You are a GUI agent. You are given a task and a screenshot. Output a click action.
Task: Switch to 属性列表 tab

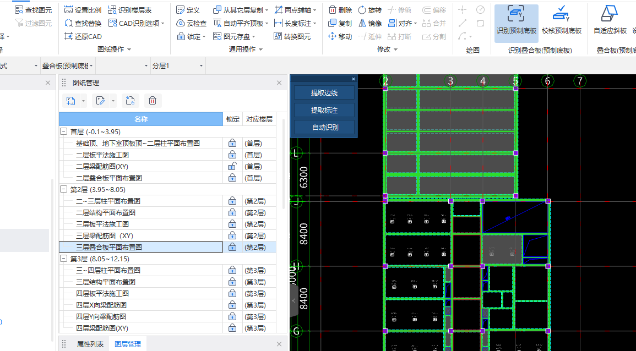point(90,344)
